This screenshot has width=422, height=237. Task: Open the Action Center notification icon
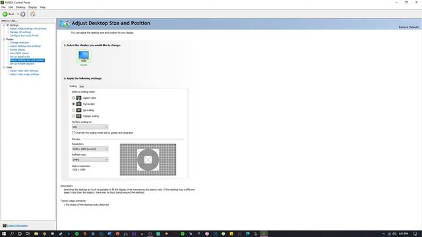click(x=415, y=234)
